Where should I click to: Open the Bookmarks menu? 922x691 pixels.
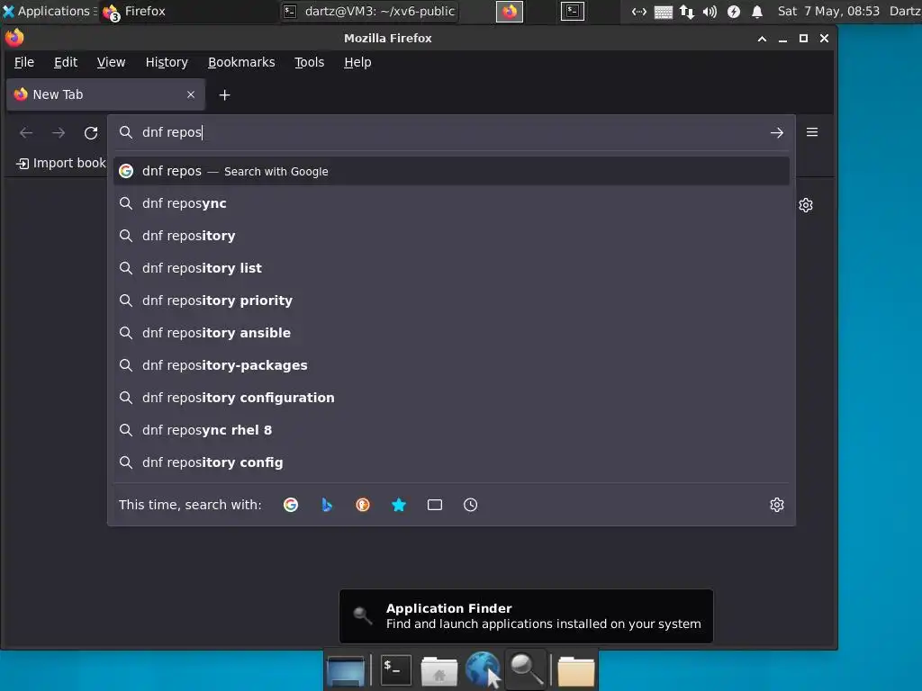click(241, 62)
